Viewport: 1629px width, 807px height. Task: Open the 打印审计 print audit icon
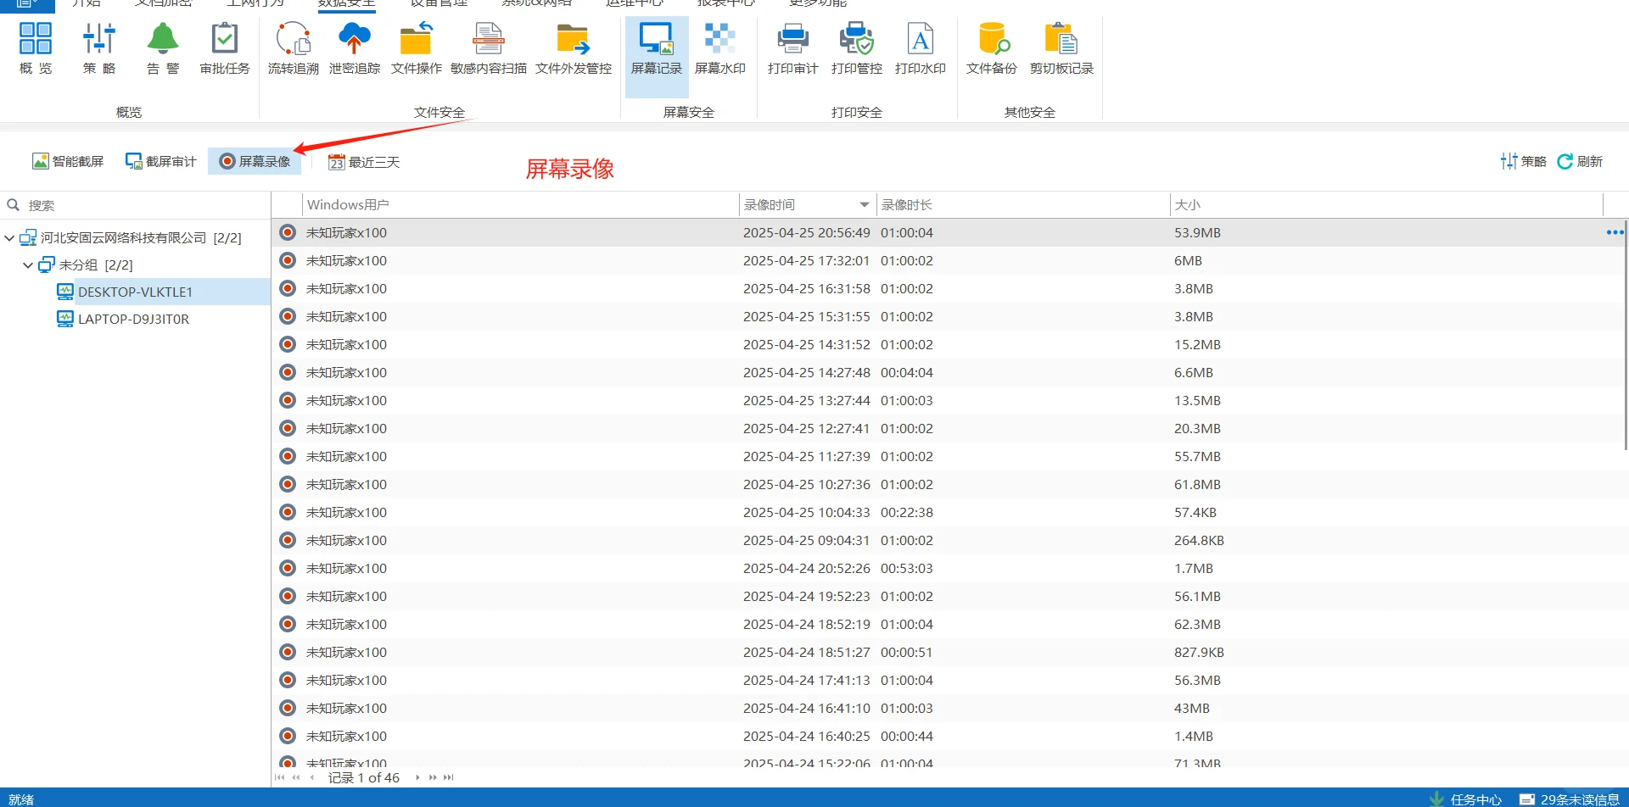[x=792, y=49]
